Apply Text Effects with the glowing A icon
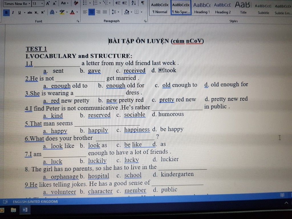Screen dimensions: 292x219 [52, 12]
